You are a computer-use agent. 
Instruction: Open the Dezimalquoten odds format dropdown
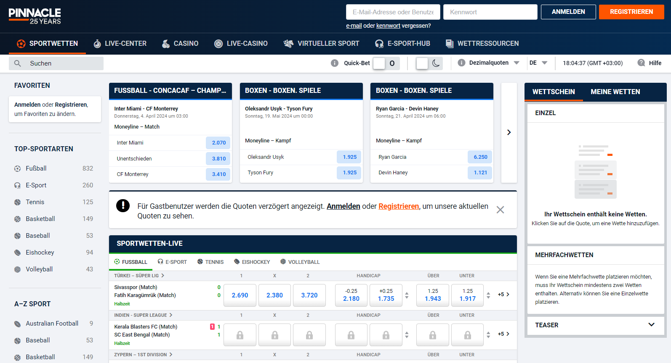click(x=494, y=63)
